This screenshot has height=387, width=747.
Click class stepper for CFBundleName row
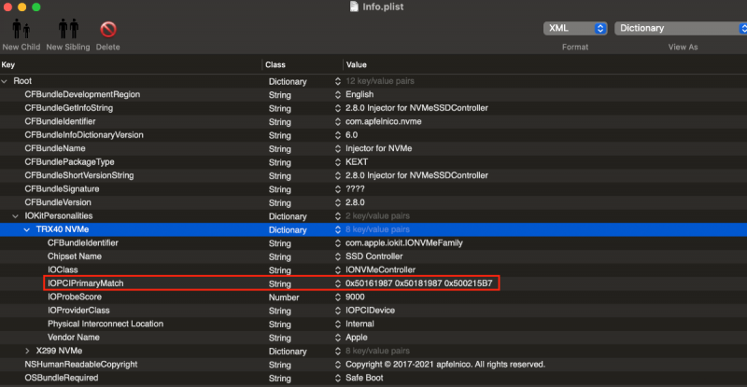coord(338,148)
